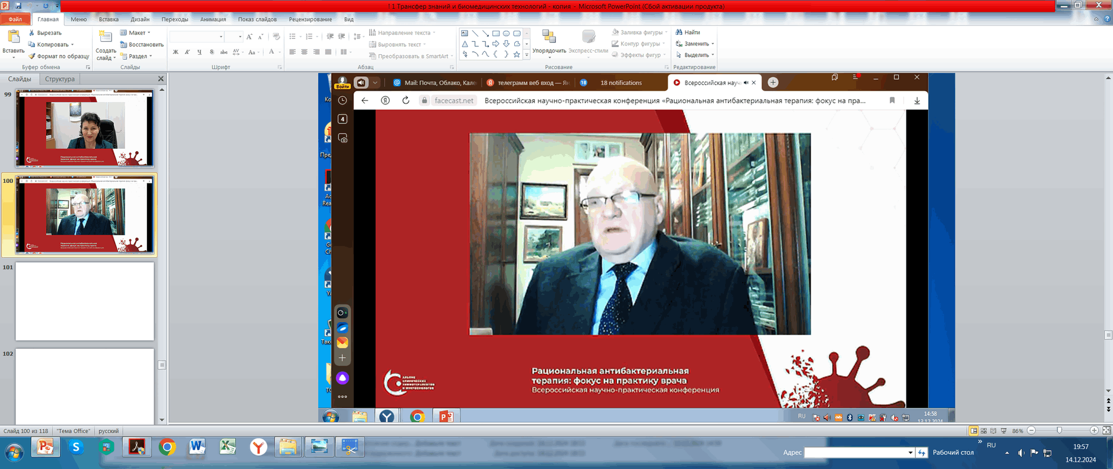Open the Copy (Копировать) dropdown arrow
Screen dimensions: 1113x469
pos(73,45)
